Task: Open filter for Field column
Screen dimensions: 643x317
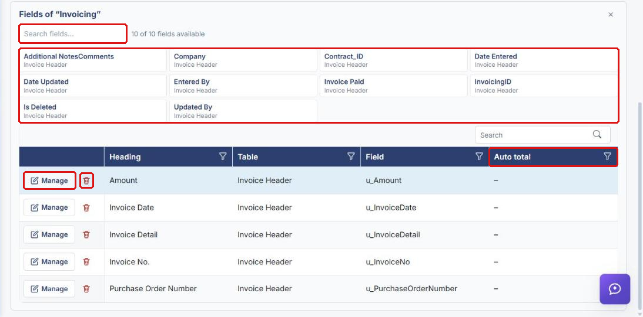Action: click(479, 156)
